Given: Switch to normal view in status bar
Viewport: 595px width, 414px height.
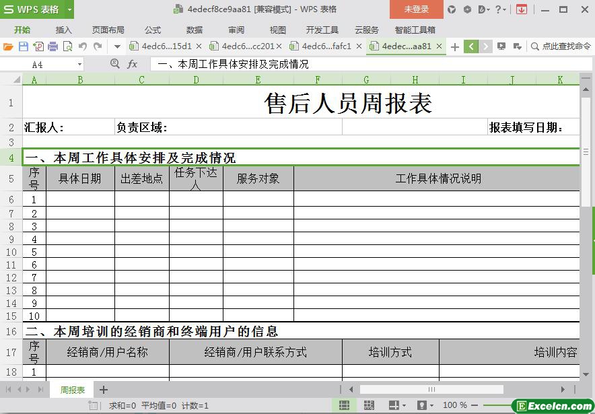Looking at the screenshot, I should pos(344,405).
